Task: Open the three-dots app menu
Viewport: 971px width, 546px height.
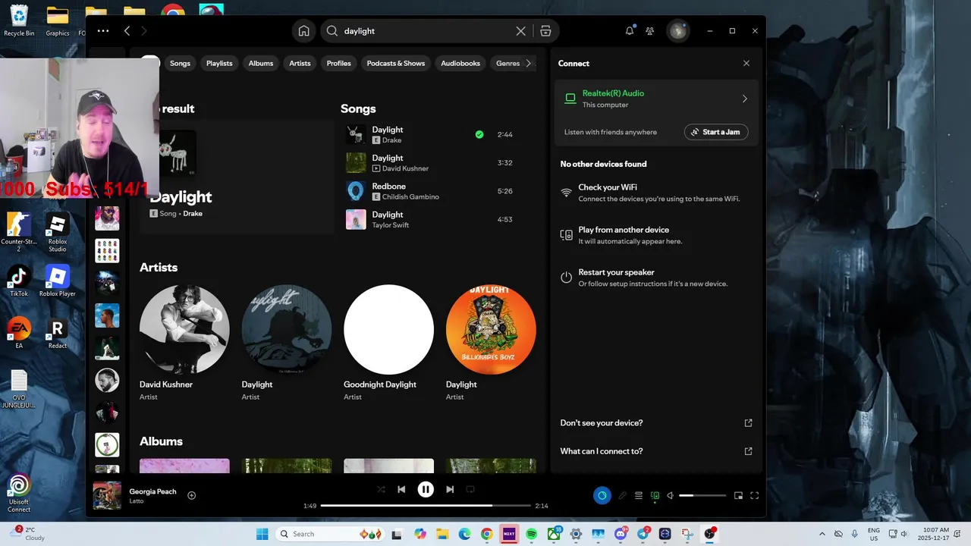Action: click(103, 31)
